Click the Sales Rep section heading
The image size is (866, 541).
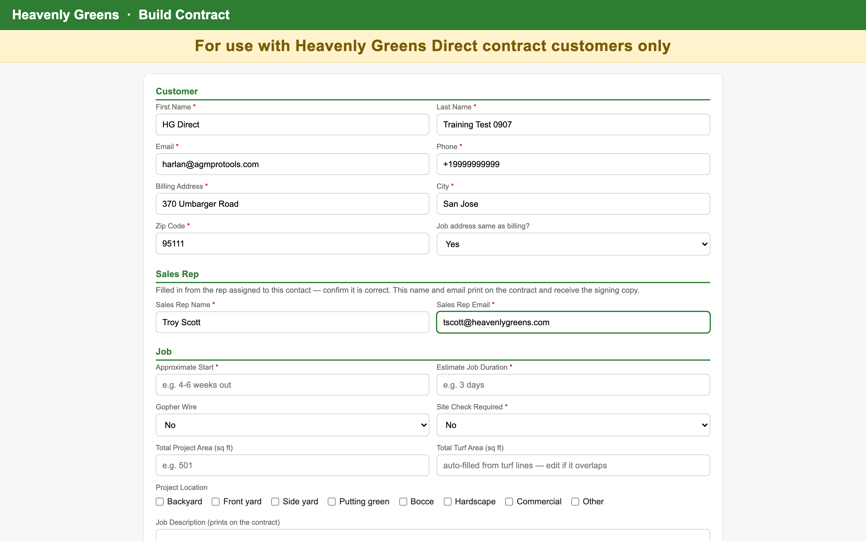[177, 274]
